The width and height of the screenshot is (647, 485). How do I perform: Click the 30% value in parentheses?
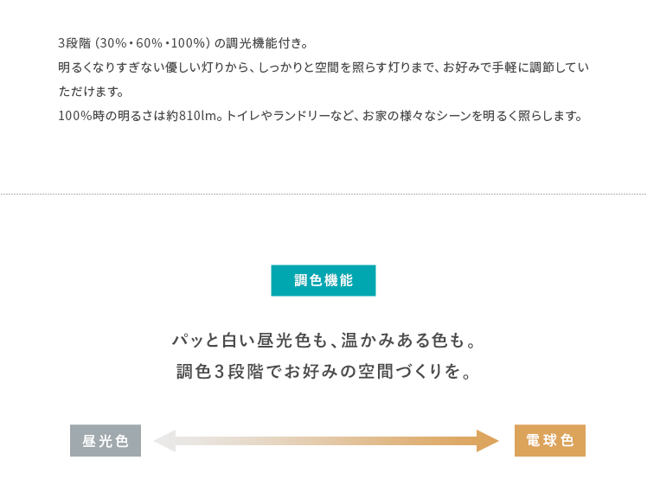click(112, 42)
